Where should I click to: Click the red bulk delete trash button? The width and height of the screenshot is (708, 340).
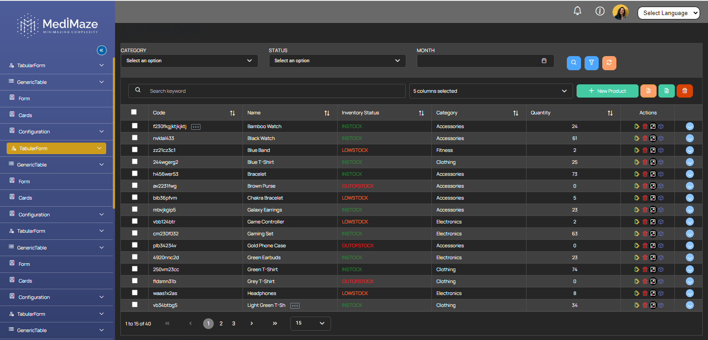pos(685,91)
